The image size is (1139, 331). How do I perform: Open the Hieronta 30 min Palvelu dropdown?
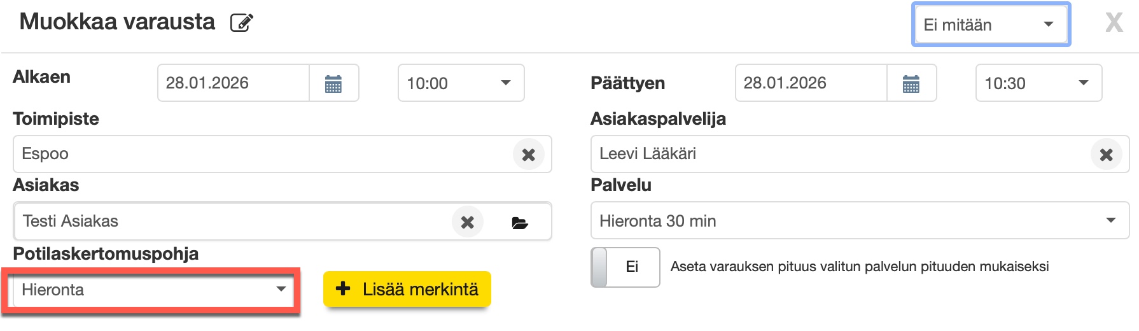pyautogui.click(x=859, y=221)
